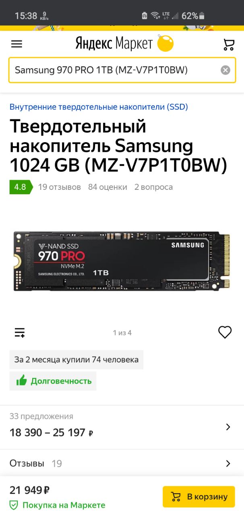This screenshot has height=517, width=244.
Task: Open the SSD category breadcrumb link
Action: click(x=99, y=107)
